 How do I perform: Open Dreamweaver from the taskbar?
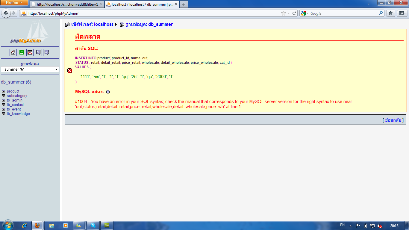(x=107, y=226)
